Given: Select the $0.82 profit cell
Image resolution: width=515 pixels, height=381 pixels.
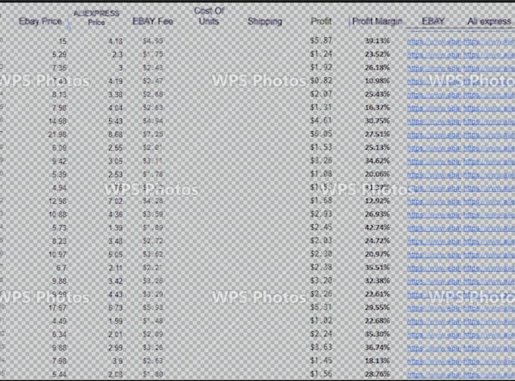Looking at the screenshot, I should [x=321, y=80].
